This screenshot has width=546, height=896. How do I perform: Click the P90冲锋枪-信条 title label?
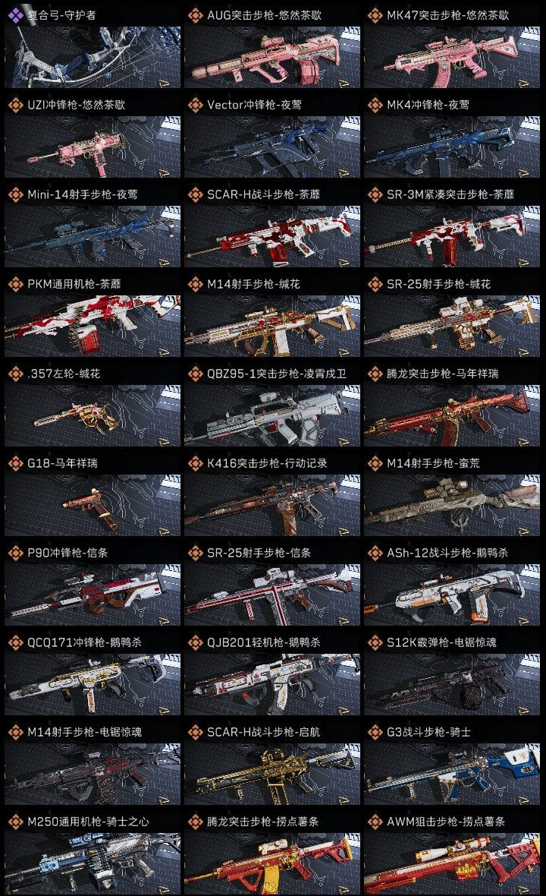[x=67, y=553]
